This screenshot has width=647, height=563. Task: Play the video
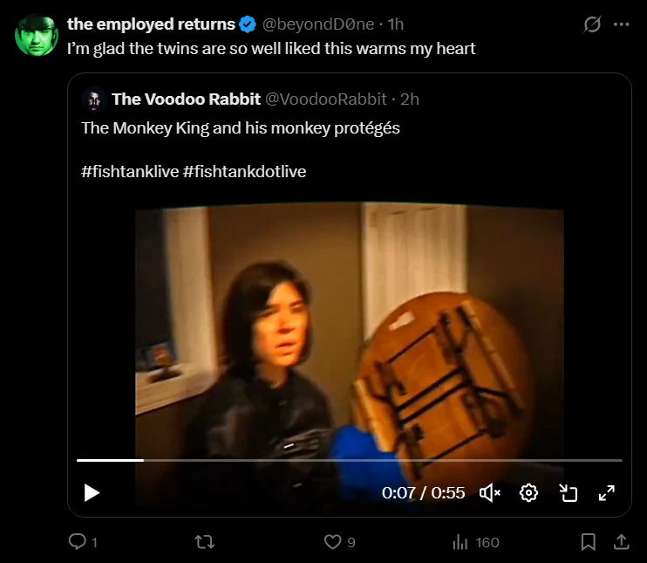92,493
